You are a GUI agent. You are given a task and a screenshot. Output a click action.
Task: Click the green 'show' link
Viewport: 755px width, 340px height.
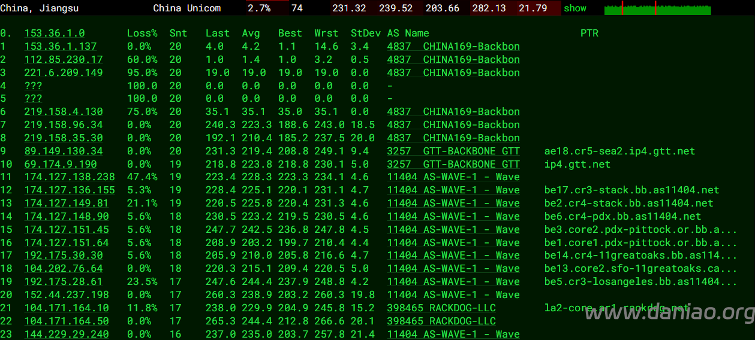(575, 8)
